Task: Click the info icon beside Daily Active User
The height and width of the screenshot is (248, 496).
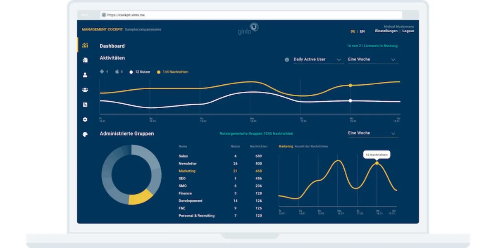Action: pos(287,60)
